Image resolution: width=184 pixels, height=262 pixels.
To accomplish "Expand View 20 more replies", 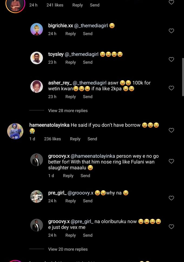I will pyautogui.click(x=68, y=249).
